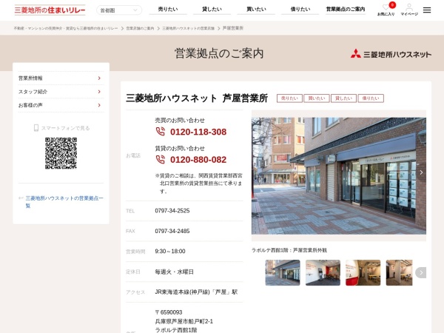Select スタッフ紹介 in sidebar

pyautogui.click(x=61, y=92)
